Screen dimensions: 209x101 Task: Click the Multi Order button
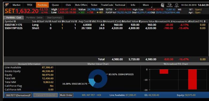pyautogui.click(x=66, y=95)
